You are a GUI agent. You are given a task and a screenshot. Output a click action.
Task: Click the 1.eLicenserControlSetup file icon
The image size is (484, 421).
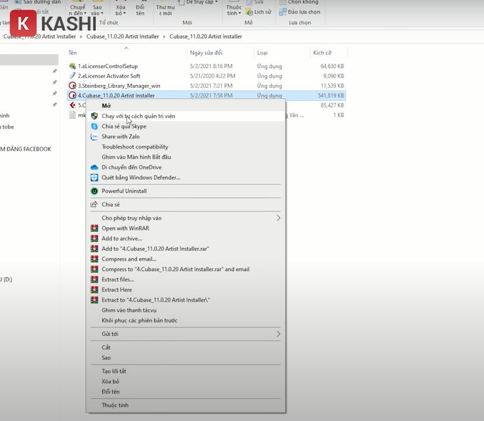[72, 66]
